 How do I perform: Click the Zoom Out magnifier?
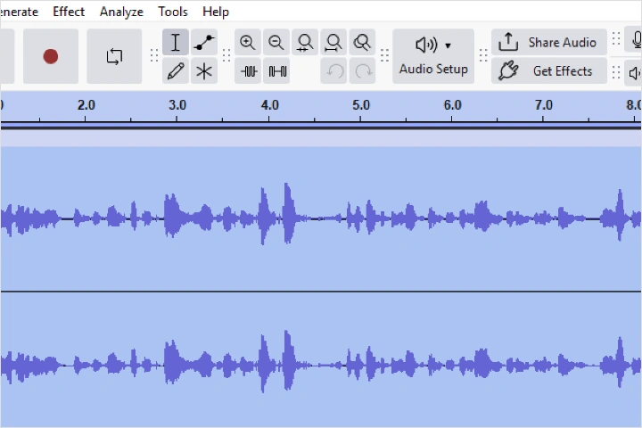tap(276, 42)
